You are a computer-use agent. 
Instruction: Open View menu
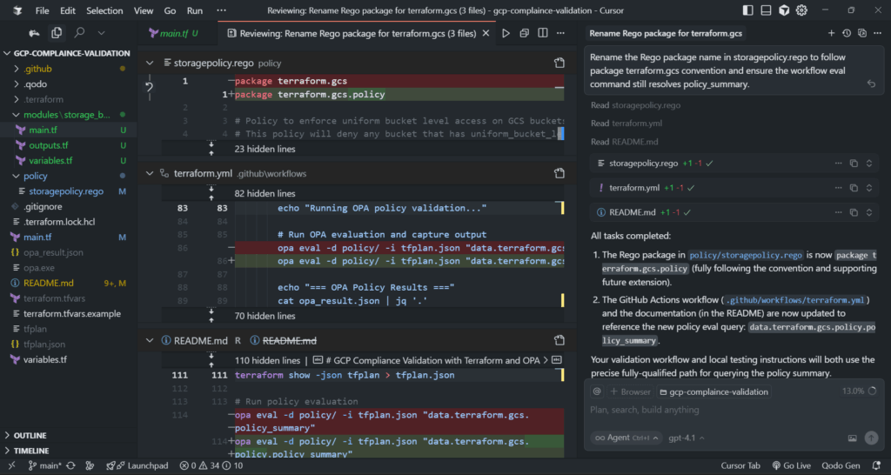[144, 10]
